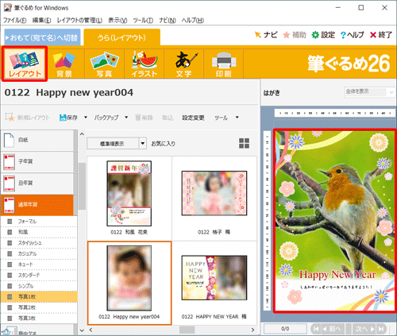
Task: Select the 写真2枚 subcategory
Action: 39,307
